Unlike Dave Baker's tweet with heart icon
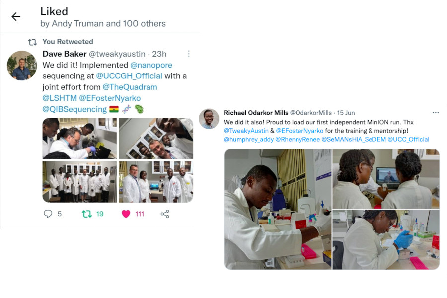Screen dimensions: 447x298 126,214
